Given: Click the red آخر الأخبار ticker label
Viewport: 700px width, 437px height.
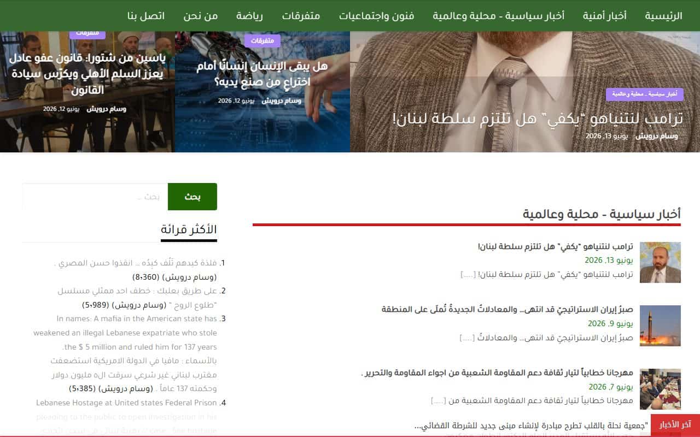Looking at the screenshot, I should click(675, 425).
